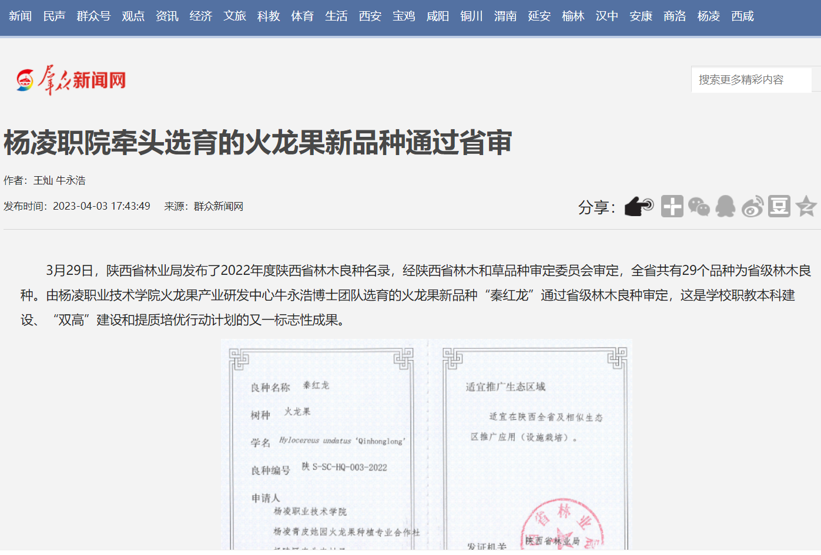
Task: Click the 汉中 navigation link
Action: [607, 16]
